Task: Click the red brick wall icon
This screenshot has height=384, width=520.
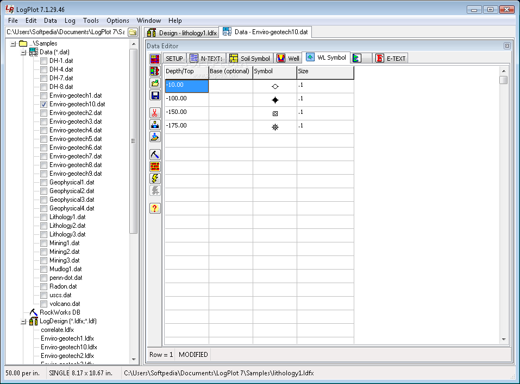Action: click(x=155, y=167)
